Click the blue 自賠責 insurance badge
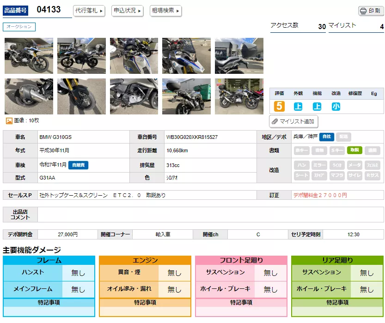Viewport: 385px width, 323px height. (78, 165)
